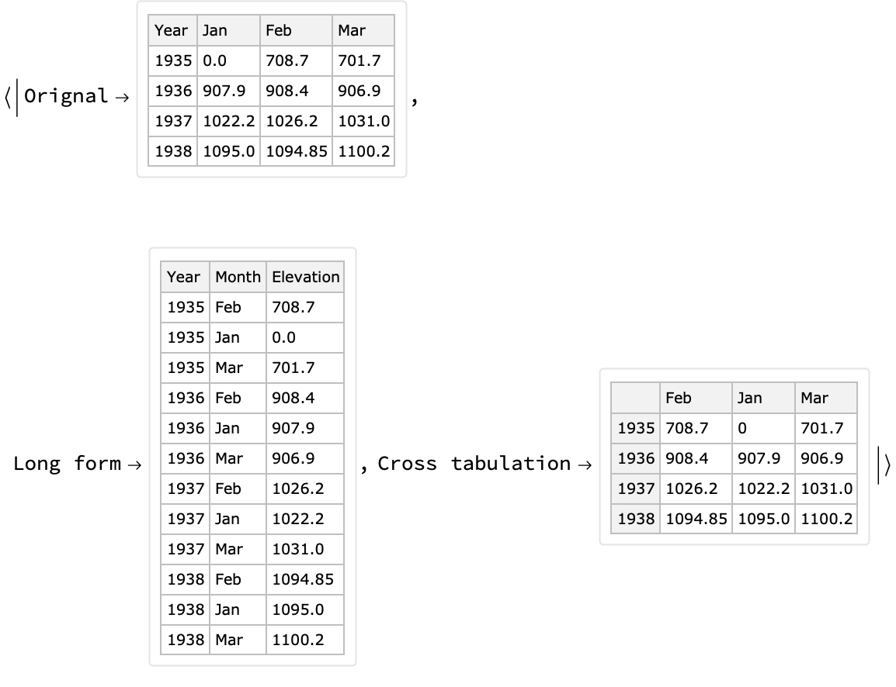
Task: Click the Cross tabulation key label
Action: [x=474, y=464]
